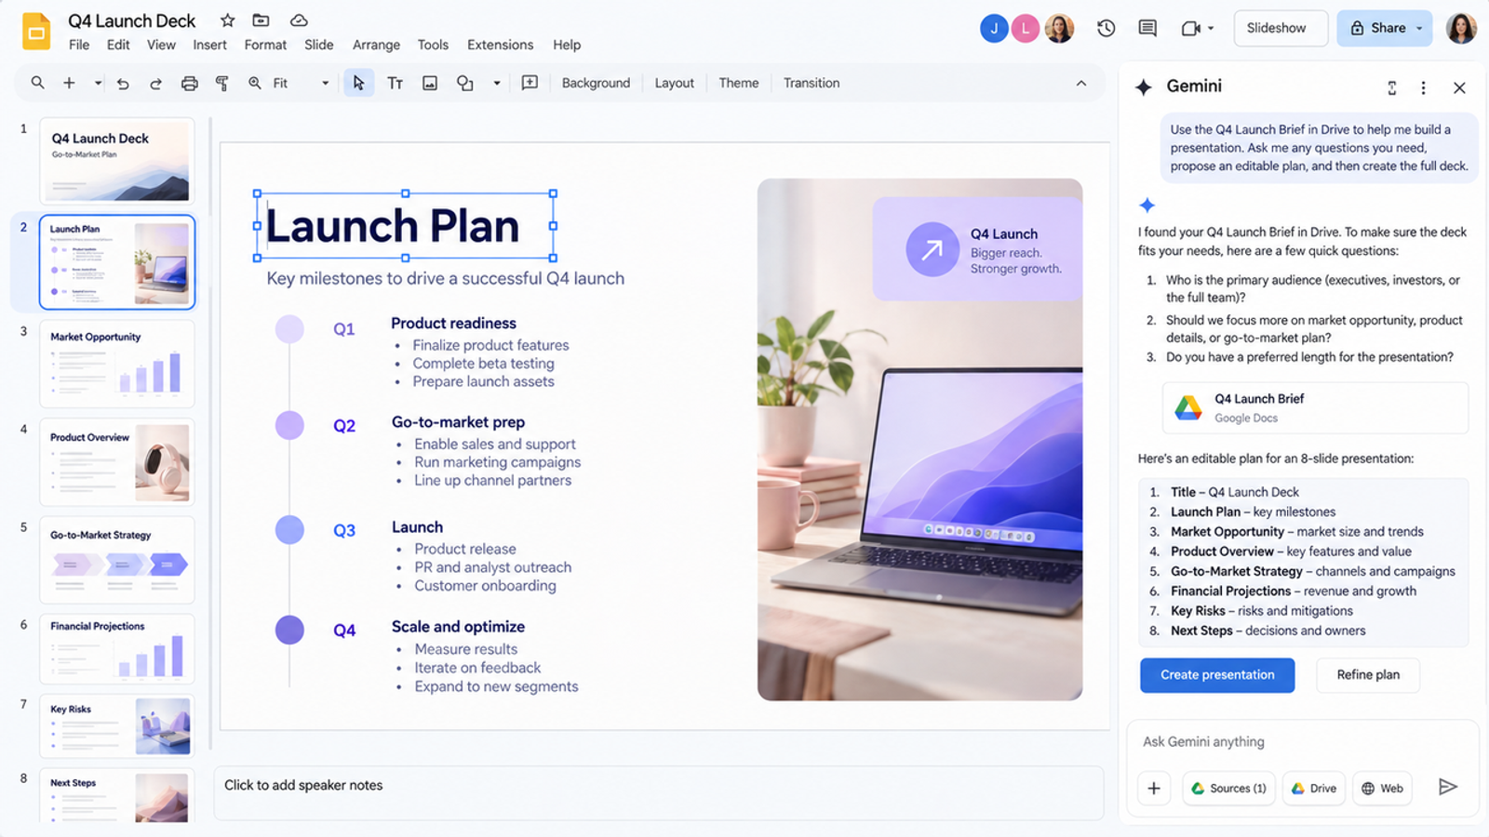Image resolution: width=1489 pixels, height=837 pixels.
Task: Open the comments panel icon
Action: click(1147, 28)
